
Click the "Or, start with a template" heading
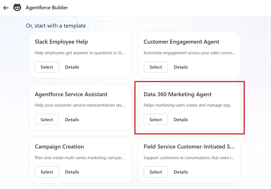point(56,26)
